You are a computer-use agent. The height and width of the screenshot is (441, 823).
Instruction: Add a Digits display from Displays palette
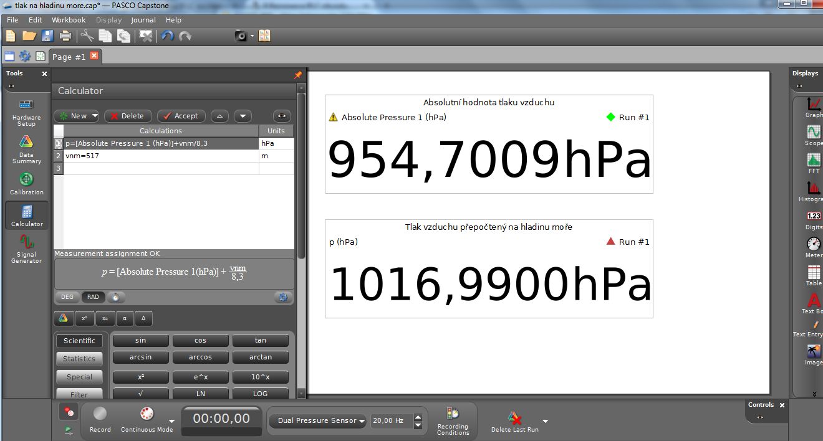tap(814, 220)
